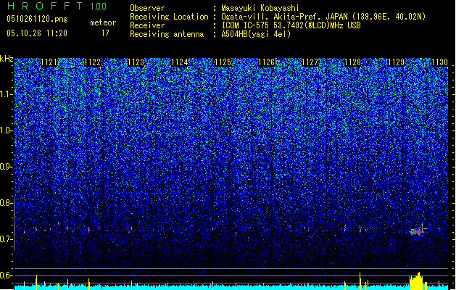Click the strong red meteor echo near 1129
This screenshot has width=456, height=290.
(417, 232)
